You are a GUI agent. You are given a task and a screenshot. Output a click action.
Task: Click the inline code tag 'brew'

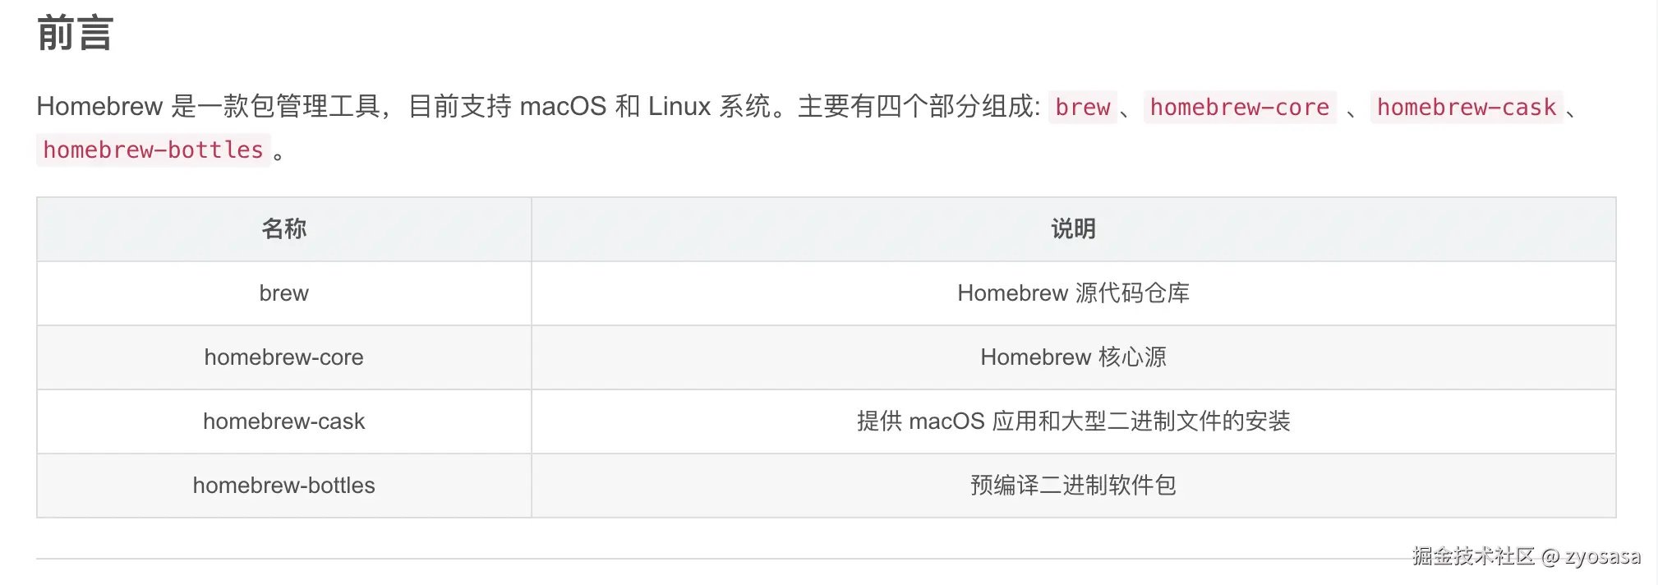click(1082, 108)
